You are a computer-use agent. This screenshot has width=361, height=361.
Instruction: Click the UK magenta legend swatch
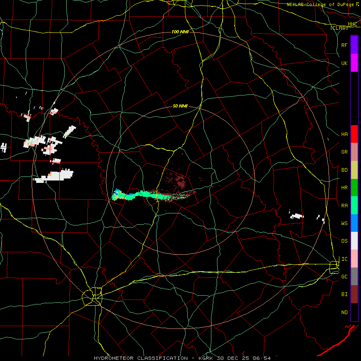(354, 63)
